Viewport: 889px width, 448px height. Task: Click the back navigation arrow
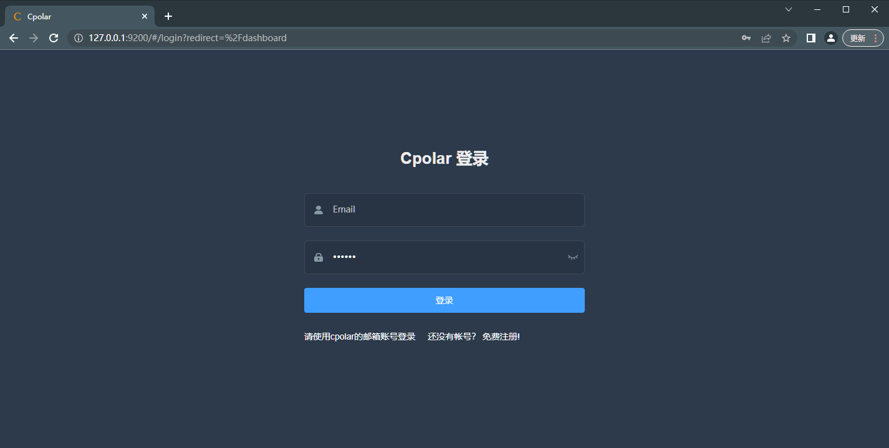[x=14, y=38]
